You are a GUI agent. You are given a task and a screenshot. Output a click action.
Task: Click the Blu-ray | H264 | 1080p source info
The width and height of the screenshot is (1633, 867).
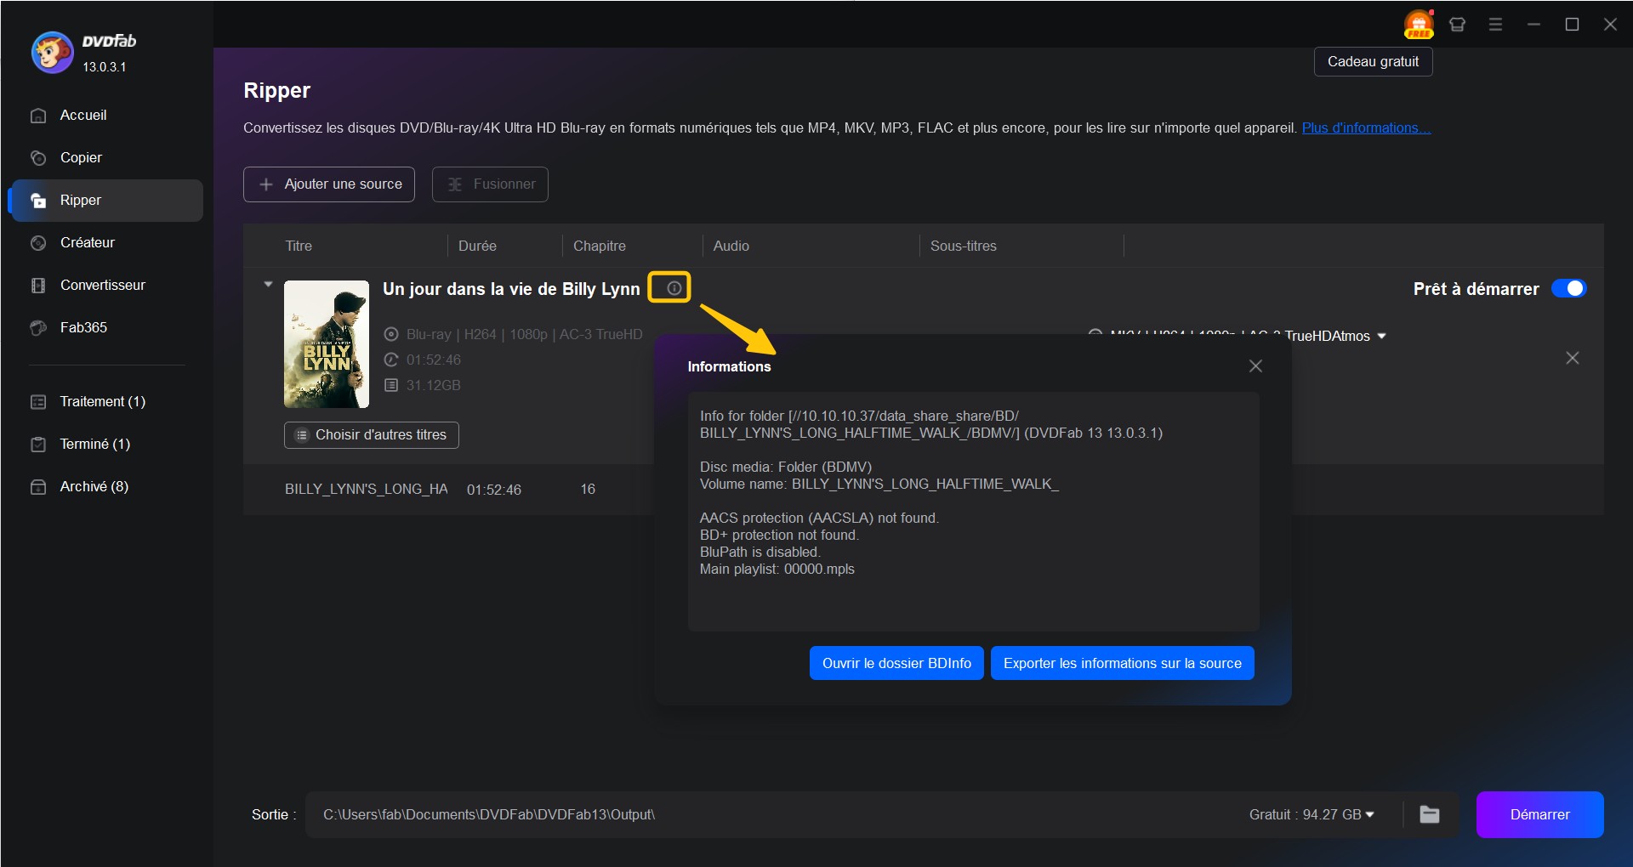524,334
